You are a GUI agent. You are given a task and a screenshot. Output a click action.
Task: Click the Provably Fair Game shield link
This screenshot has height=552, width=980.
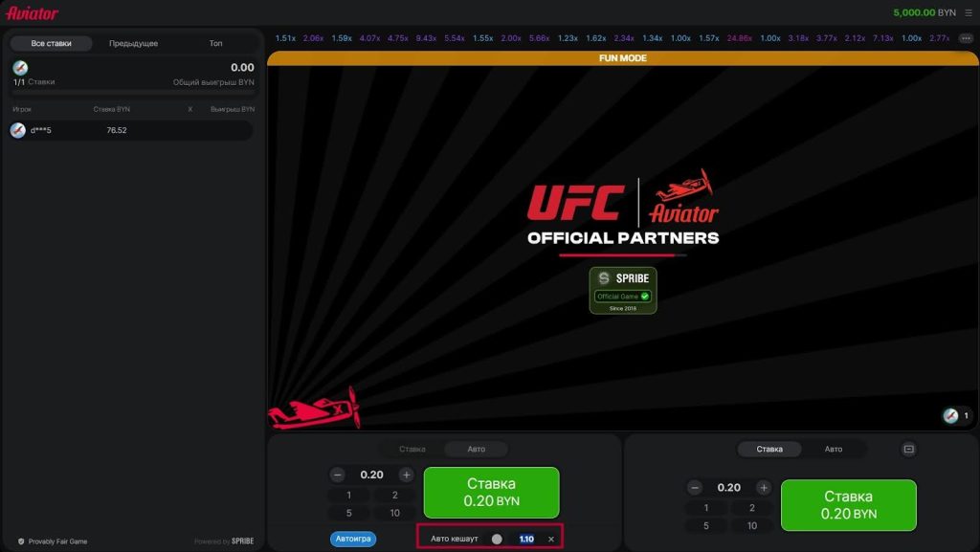coord(53,541)
